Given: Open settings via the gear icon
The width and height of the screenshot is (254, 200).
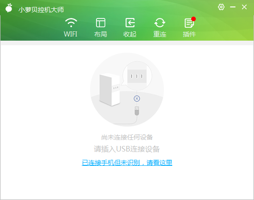Looking at the screenshot, I should [221, 7].
